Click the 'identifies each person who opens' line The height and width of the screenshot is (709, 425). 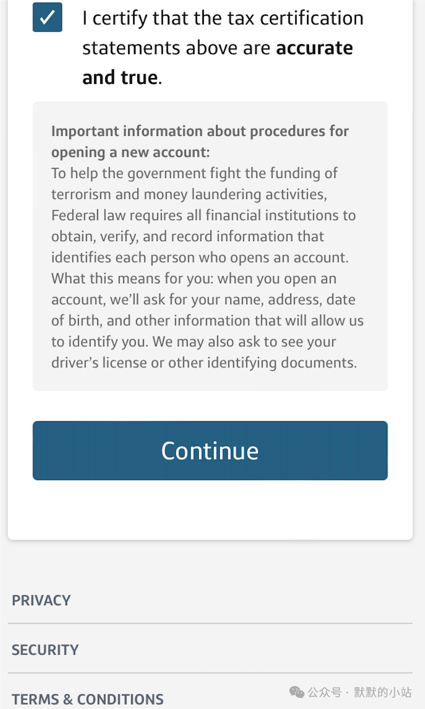click(200, 257)
